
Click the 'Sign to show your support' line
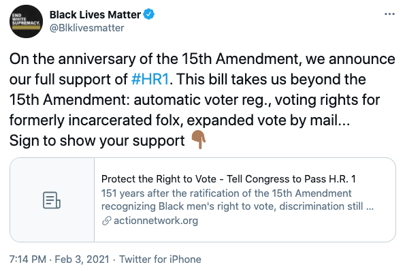pyautogui.click(x=97, y=141)
